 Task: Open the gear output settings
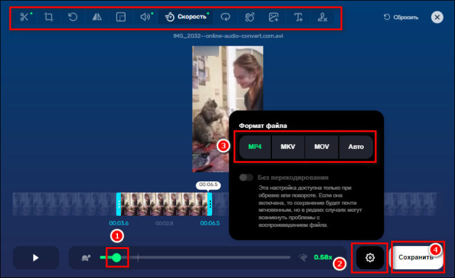[370, 257]
